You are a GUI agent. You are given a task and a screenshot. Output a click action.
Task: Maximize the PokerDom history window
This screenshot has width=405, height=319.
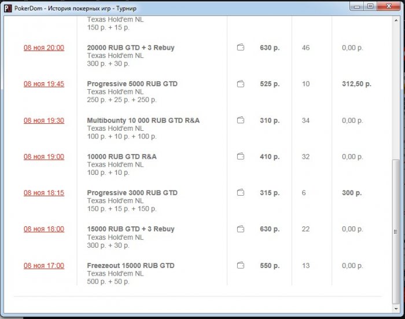pyautogui.click(x=370, y=6)
